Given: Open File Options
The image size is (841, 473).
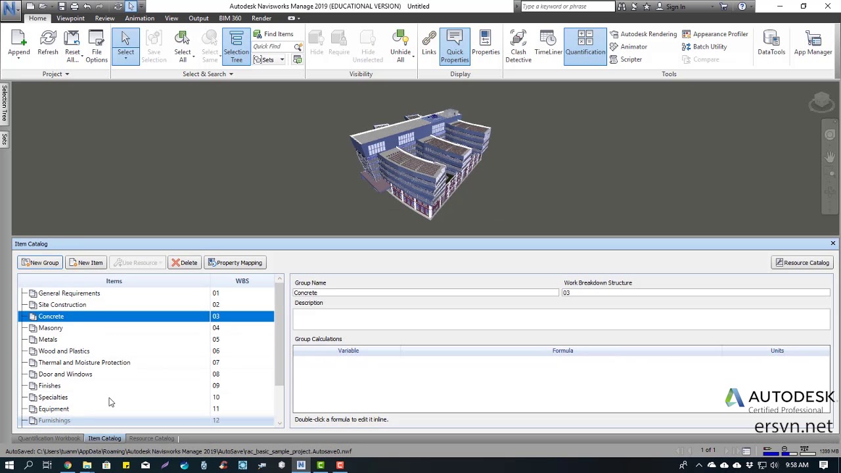Looking at the screenshot, I should 97,47.
